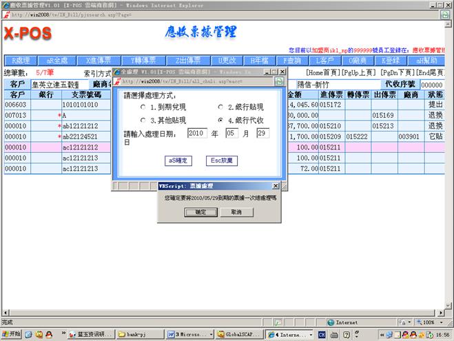Select the 4.銀行代收 radio option
This screenshot has height=341, width=454.
220,121
